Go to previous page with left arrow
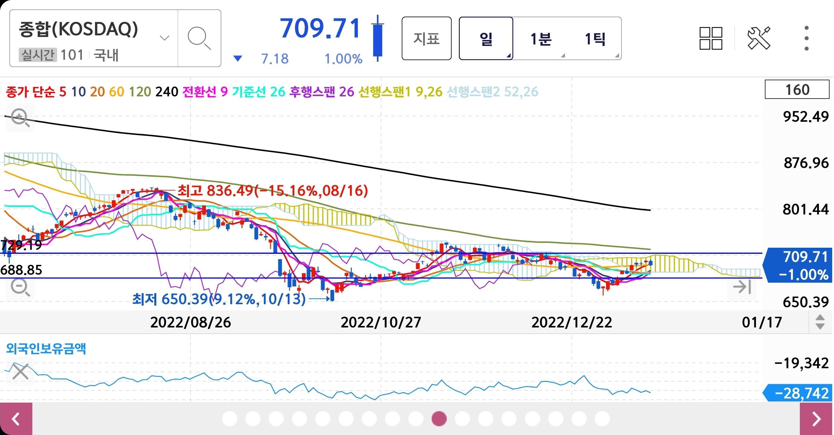 pos(16,419)
